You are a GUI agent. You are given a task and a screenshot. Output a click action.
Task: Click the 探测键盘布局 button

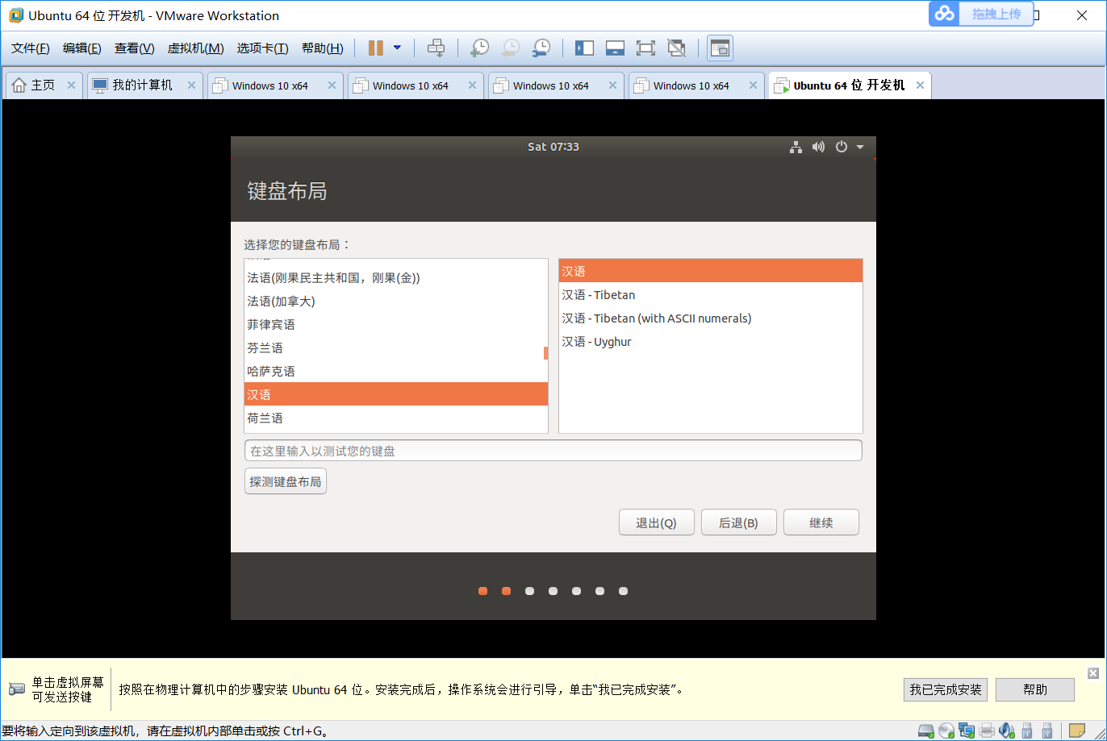click(286, 481)
